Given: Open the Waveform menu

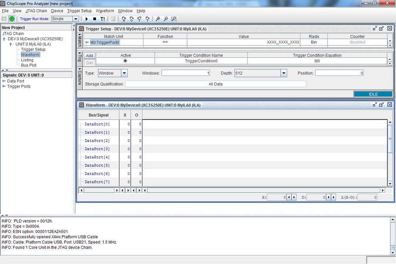Looking at the screenshot, I should [105, 11].
